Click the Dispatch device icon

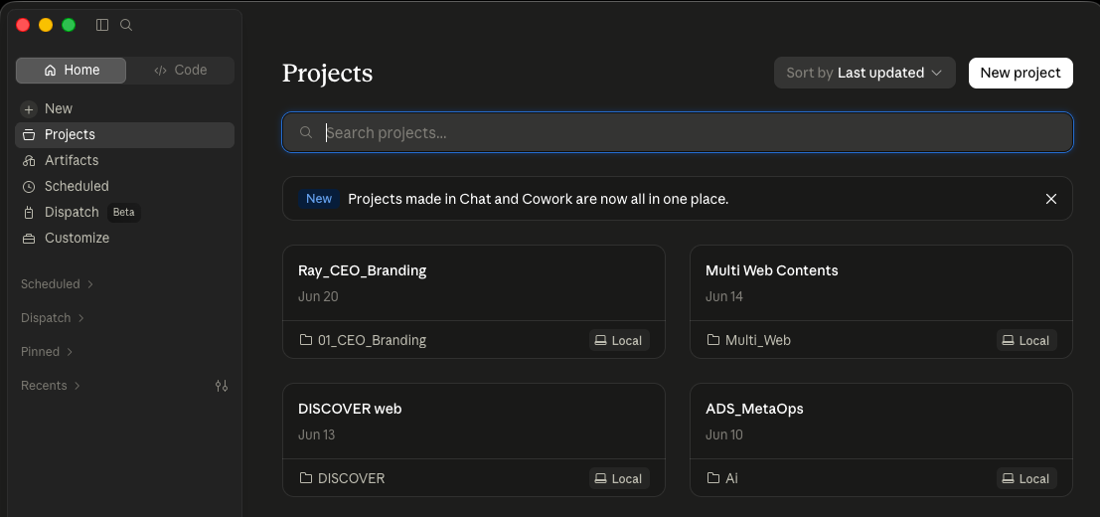29,213
